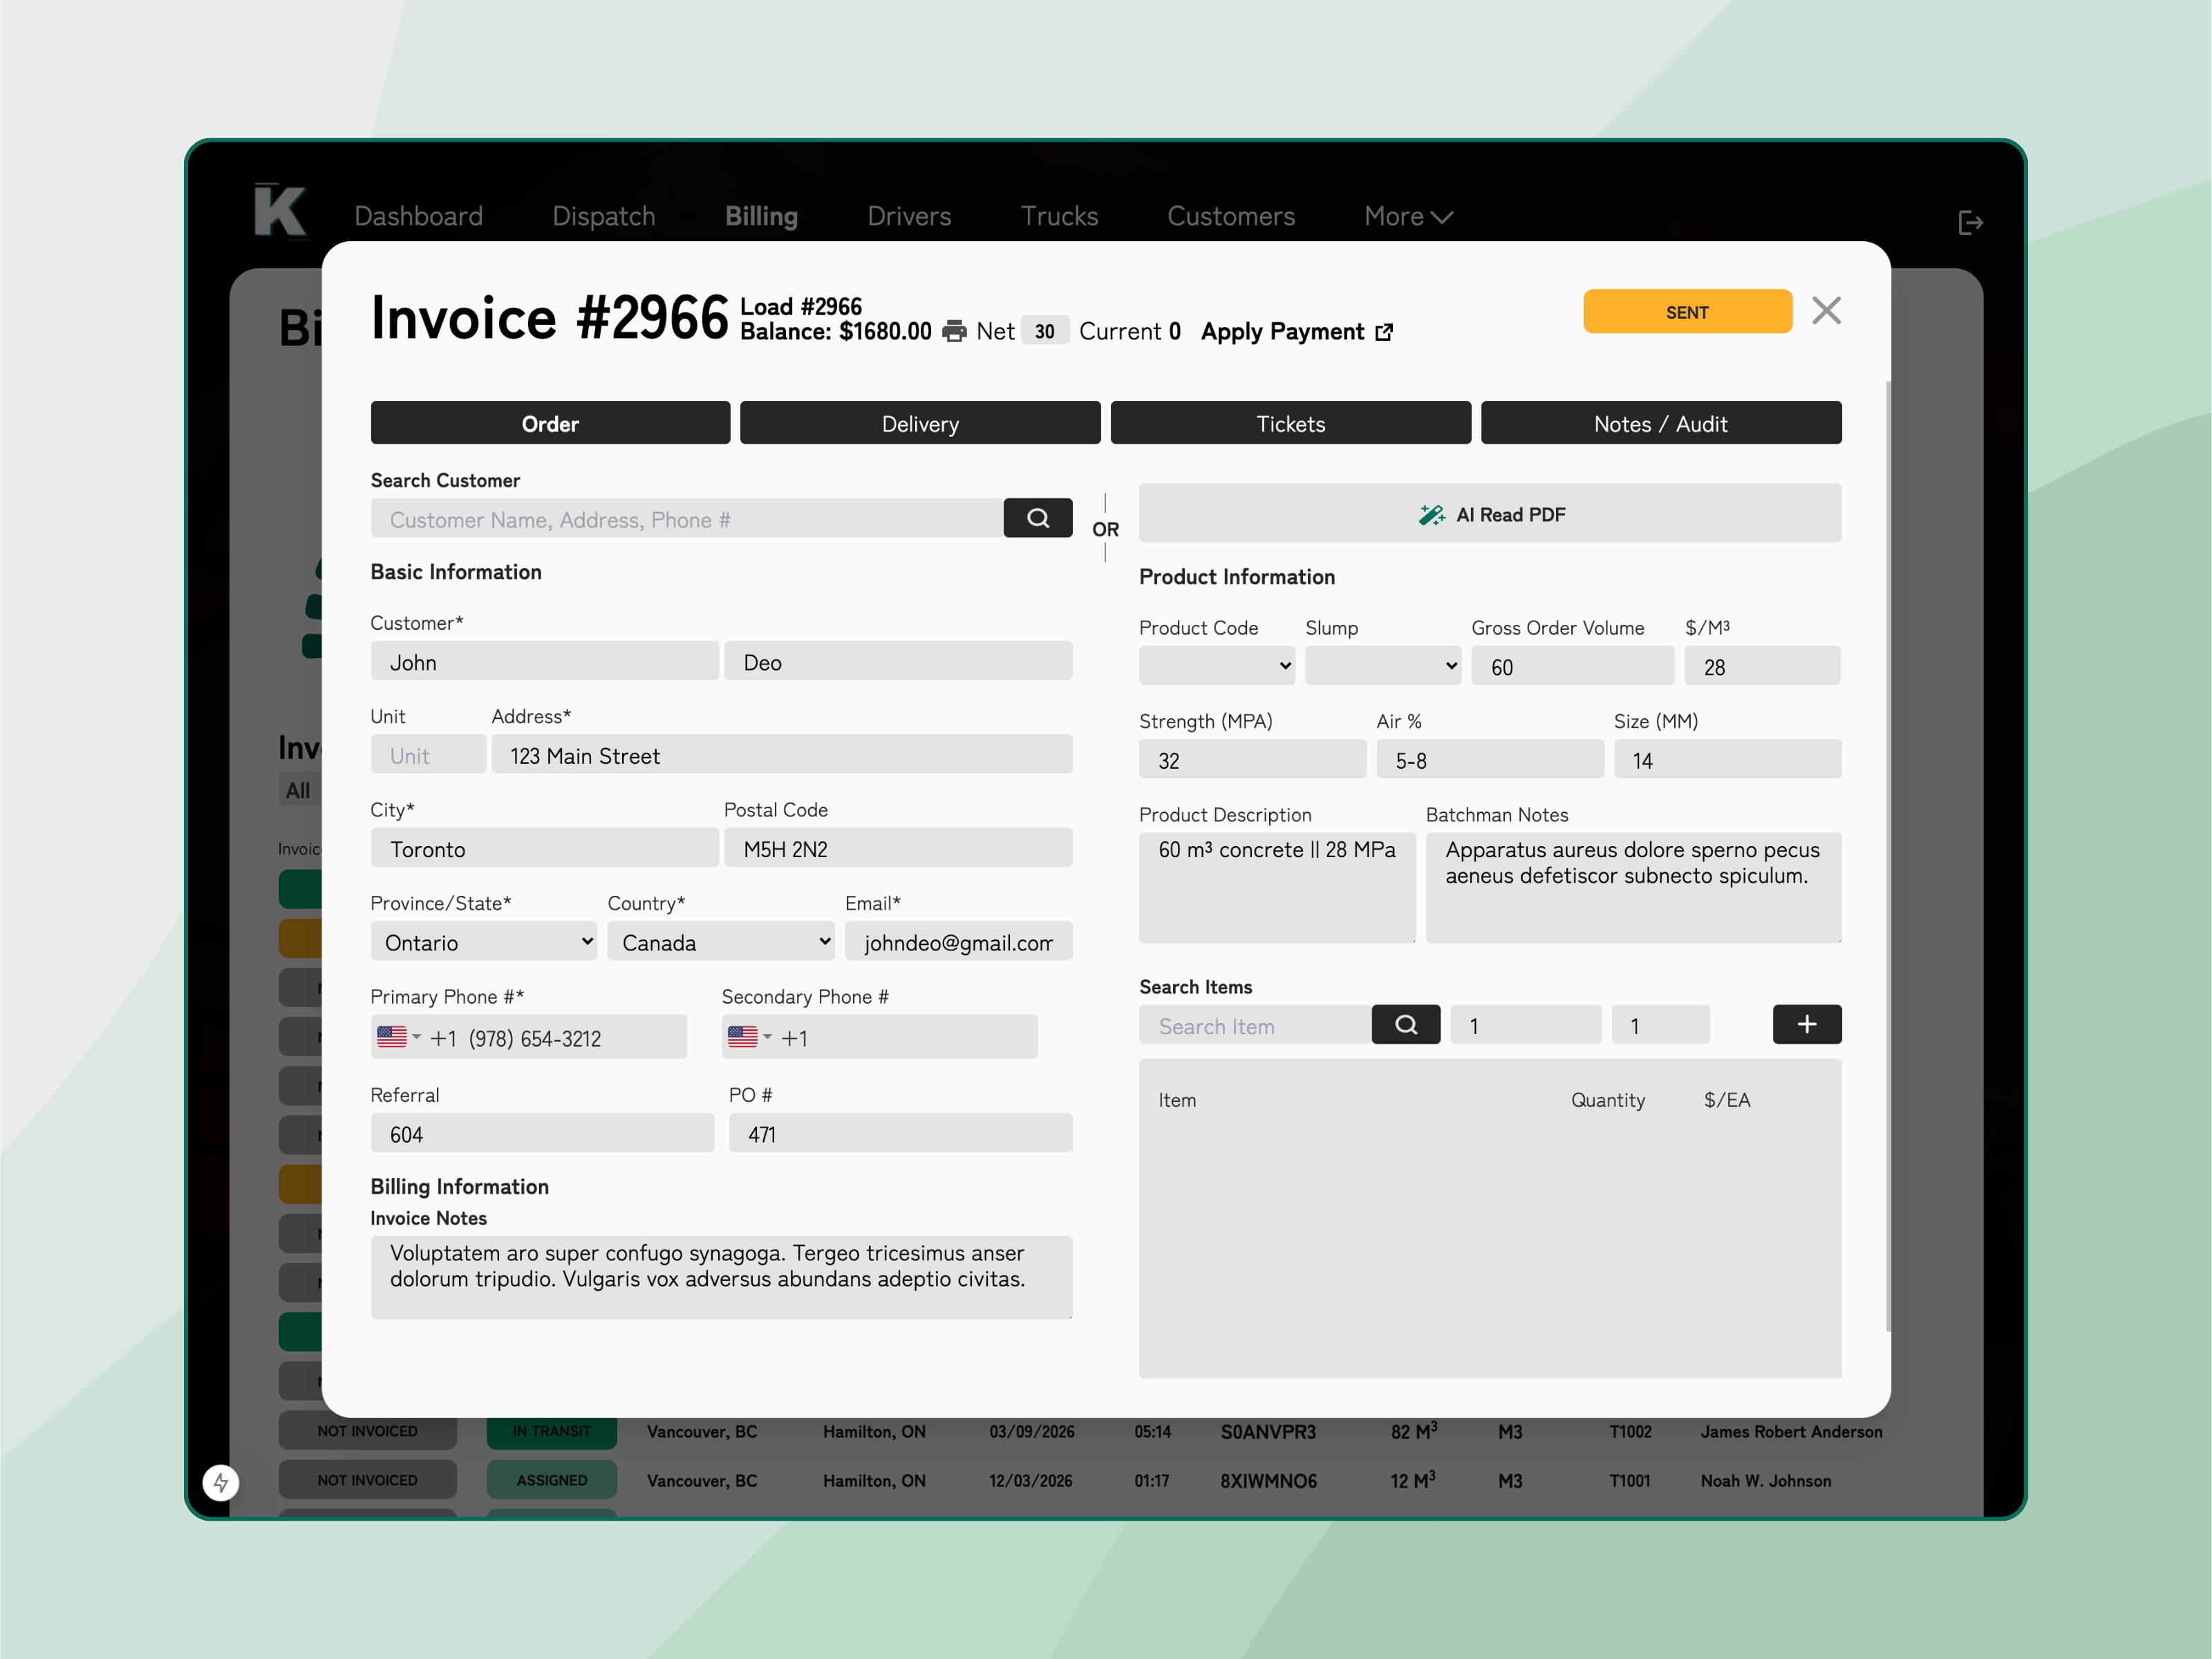Click the printer icon beside Balance

954,331
